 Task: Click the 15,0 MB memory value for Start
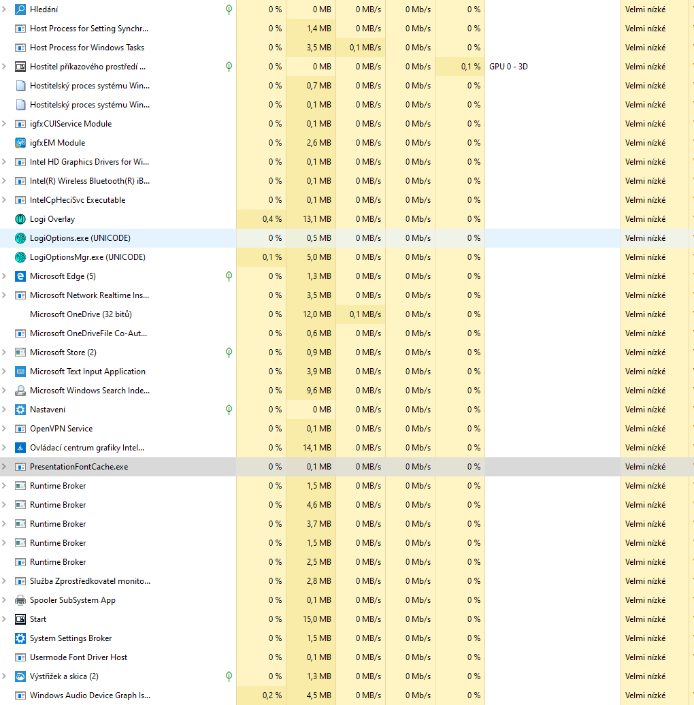click(x=317, y=619)
